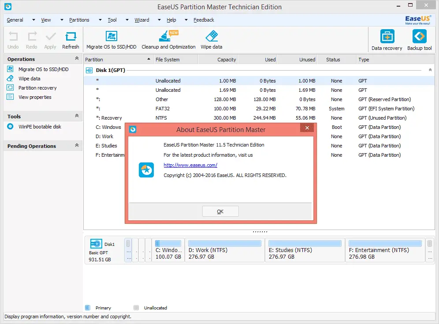Collapse the Operations panel
Image resolution: width=439 pixels, height=324 pixels.
coord(77,58)
